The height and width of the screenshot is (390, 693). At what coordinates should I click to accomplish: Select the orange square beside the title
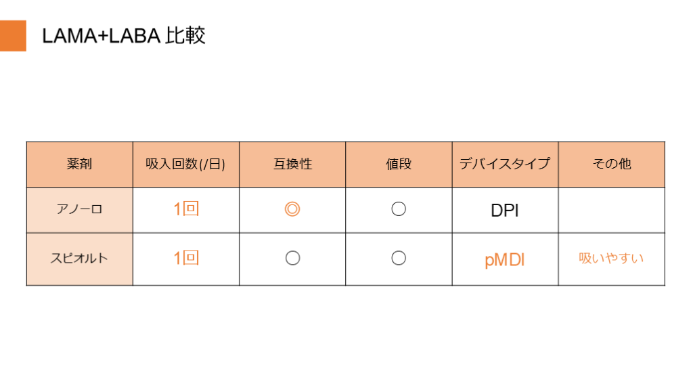coord(13,36)
